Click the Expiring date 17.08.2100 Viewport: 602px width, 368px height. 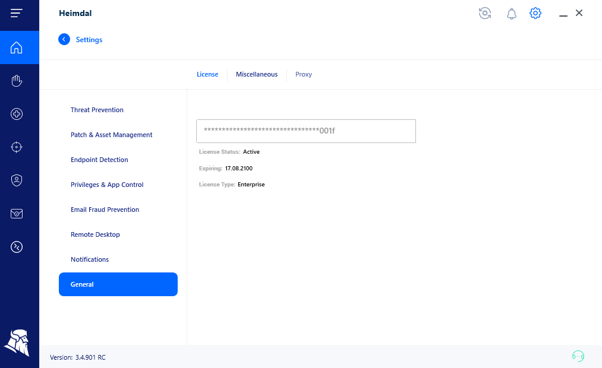pyautogui.click(x=239, y=169)
